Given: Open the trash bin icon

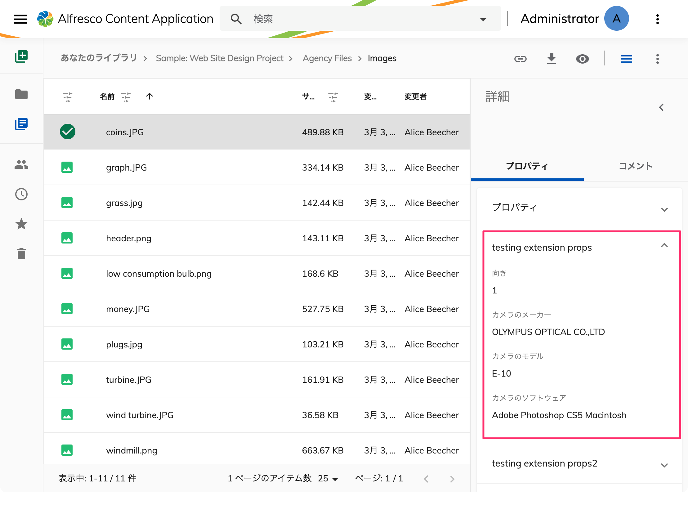Looking at the screenshot, I should (21, 253).
